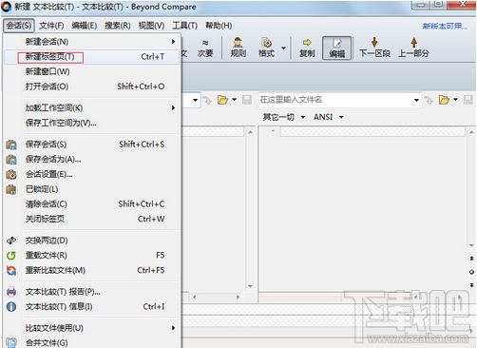Click left pane horizontal scroll right arrow
Image resolution: width=477 pixels, height=348 pixels.
coord(238,298)
